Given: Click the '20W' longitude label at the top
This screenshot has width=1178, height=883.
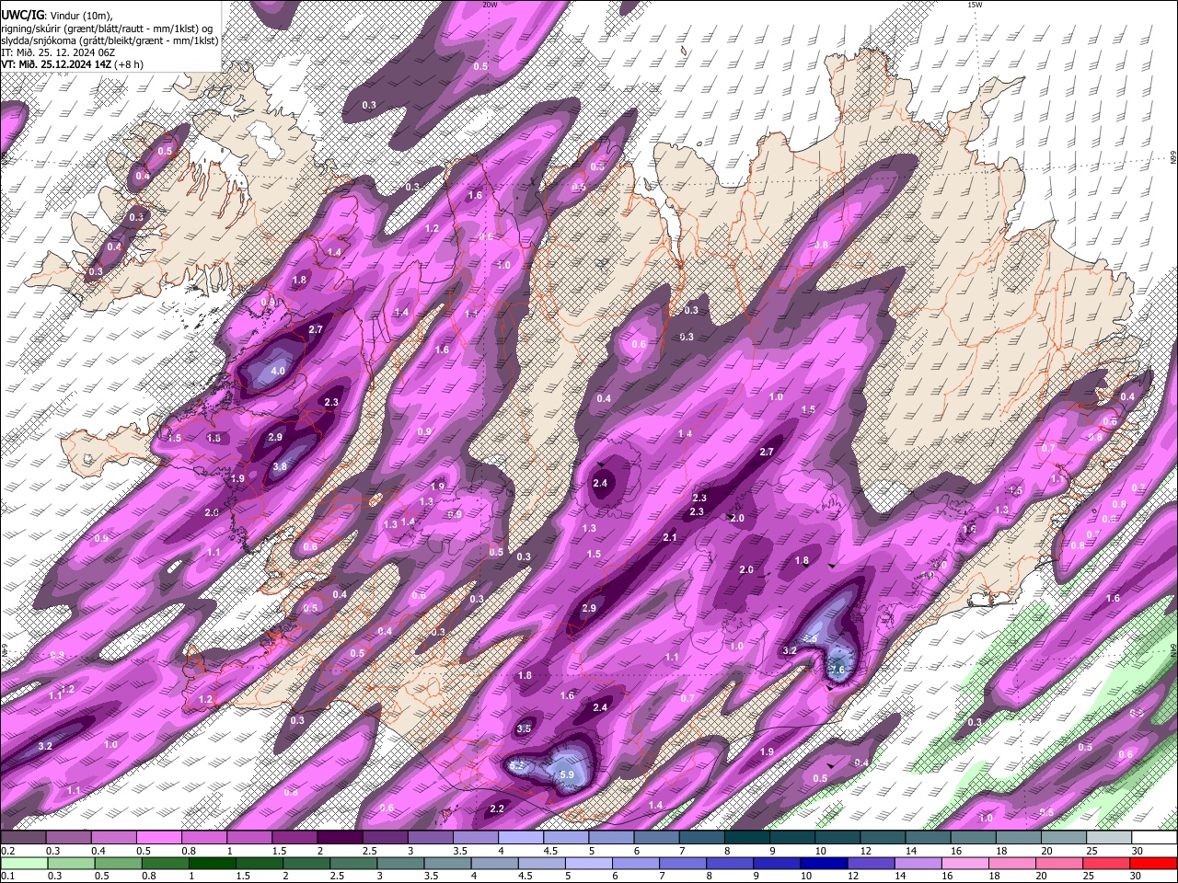Looking at the screenshot, I should (490, 5).
